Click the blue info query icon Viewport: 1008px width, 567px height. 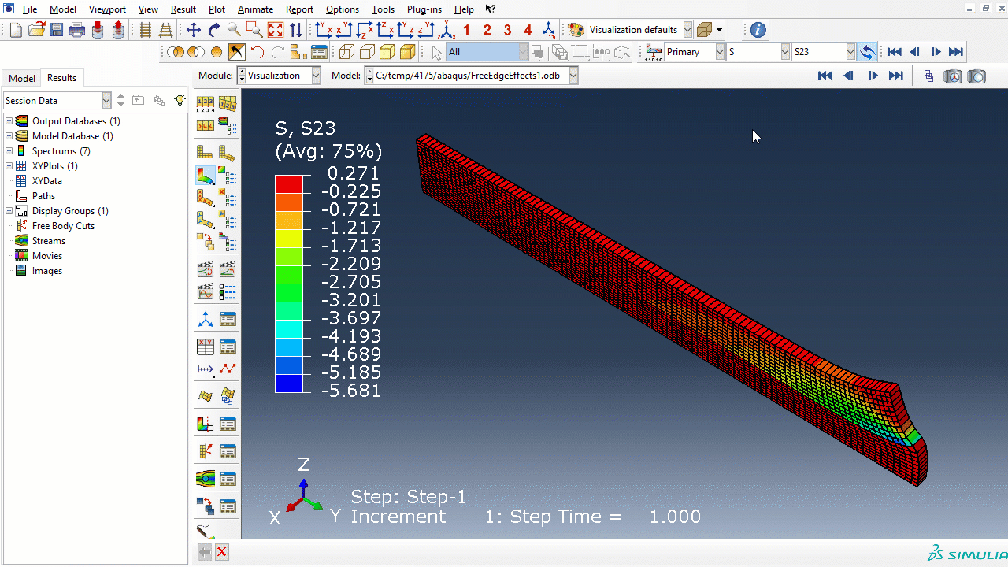click(758, 30)
